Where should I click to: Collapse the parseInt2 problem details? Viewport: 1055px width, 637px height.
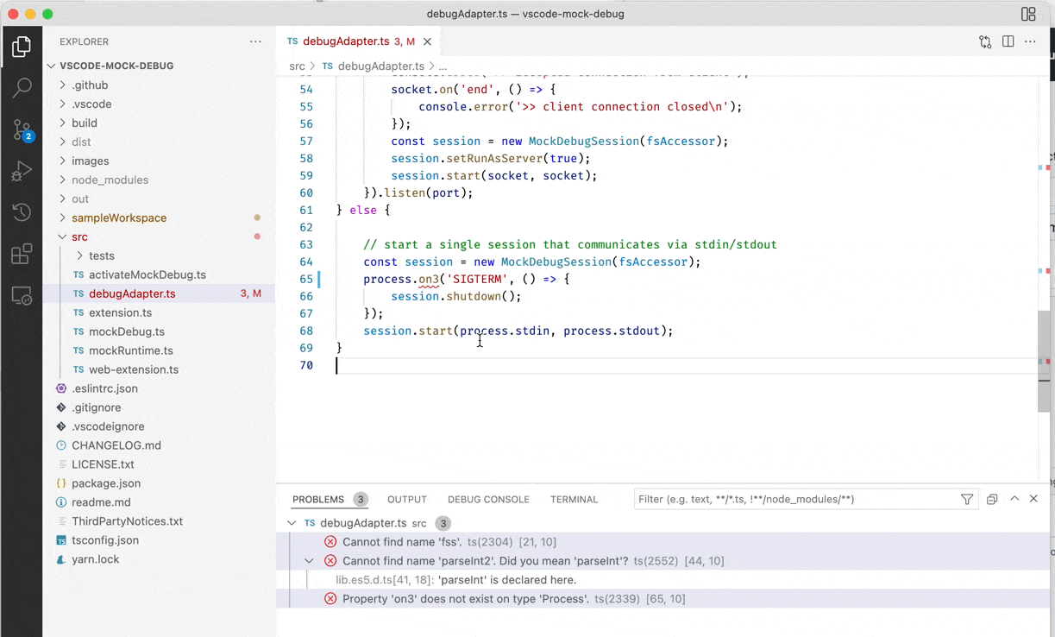(309, 561)
